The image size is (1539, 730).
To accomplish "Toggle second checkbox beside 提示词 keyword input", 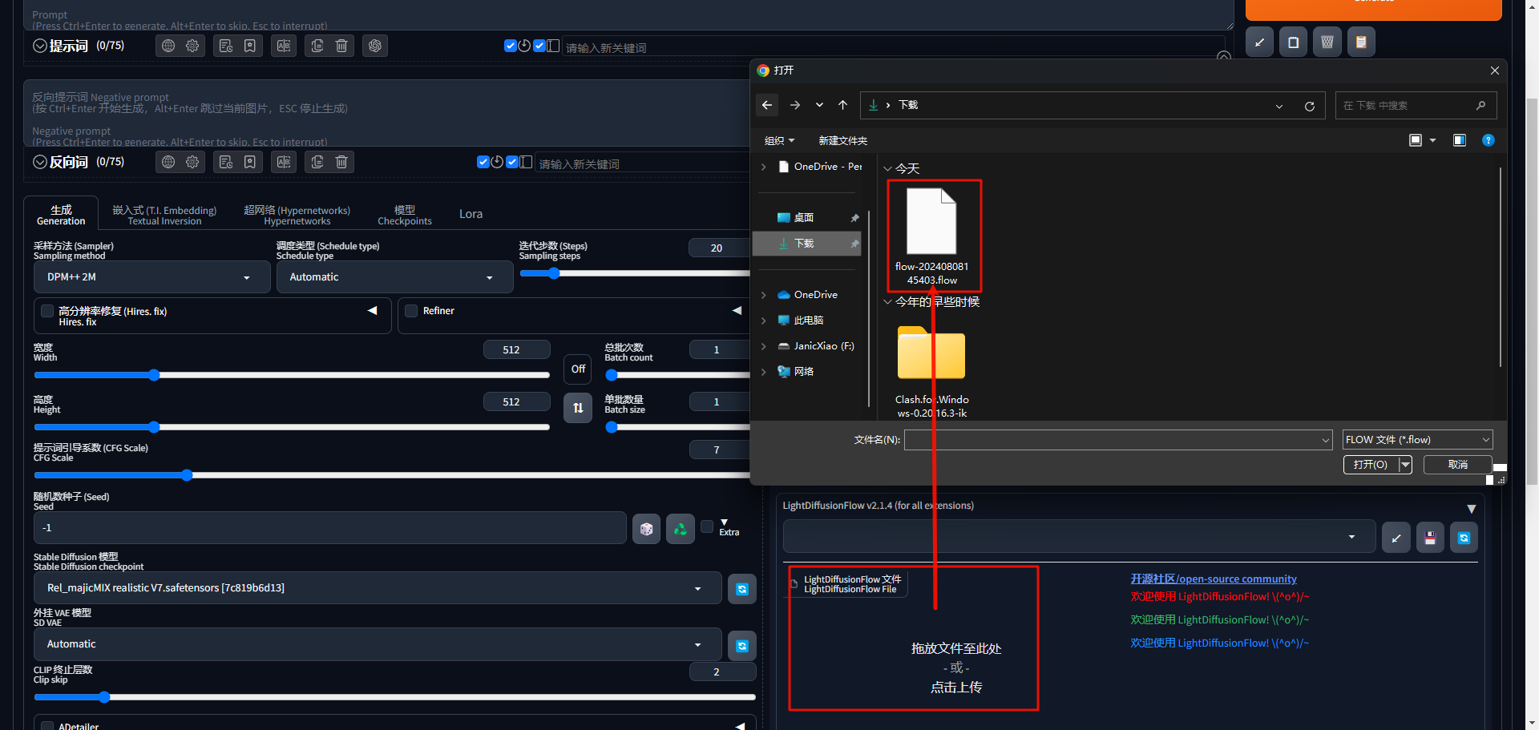I will point(539,46).
